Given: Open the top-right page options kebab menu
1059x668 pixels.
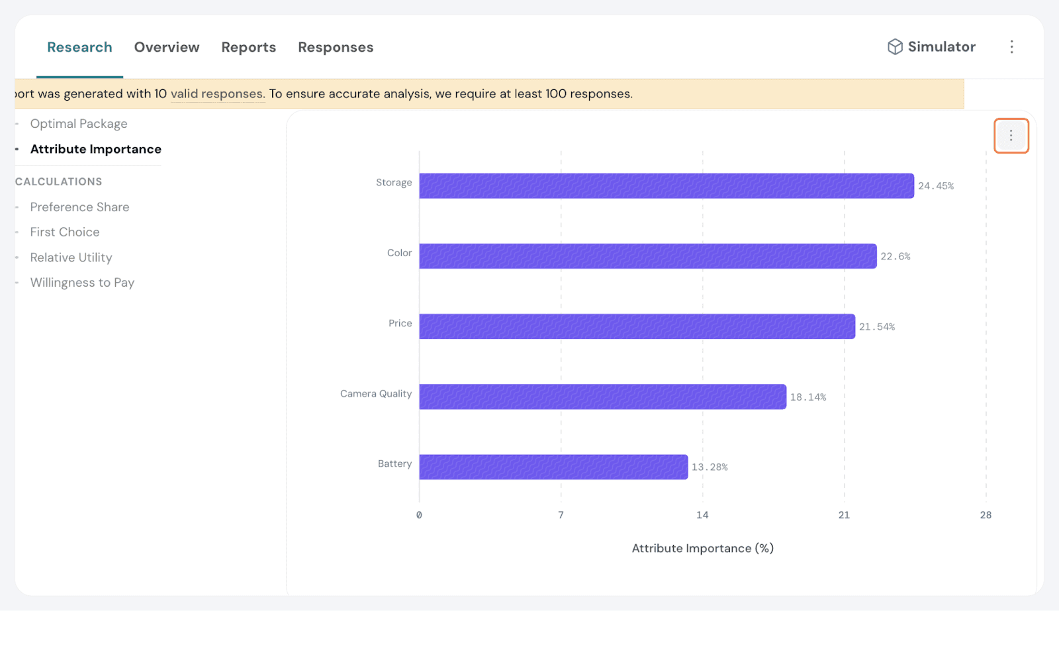Looking at the screenshot, I should coord(1011,47).
